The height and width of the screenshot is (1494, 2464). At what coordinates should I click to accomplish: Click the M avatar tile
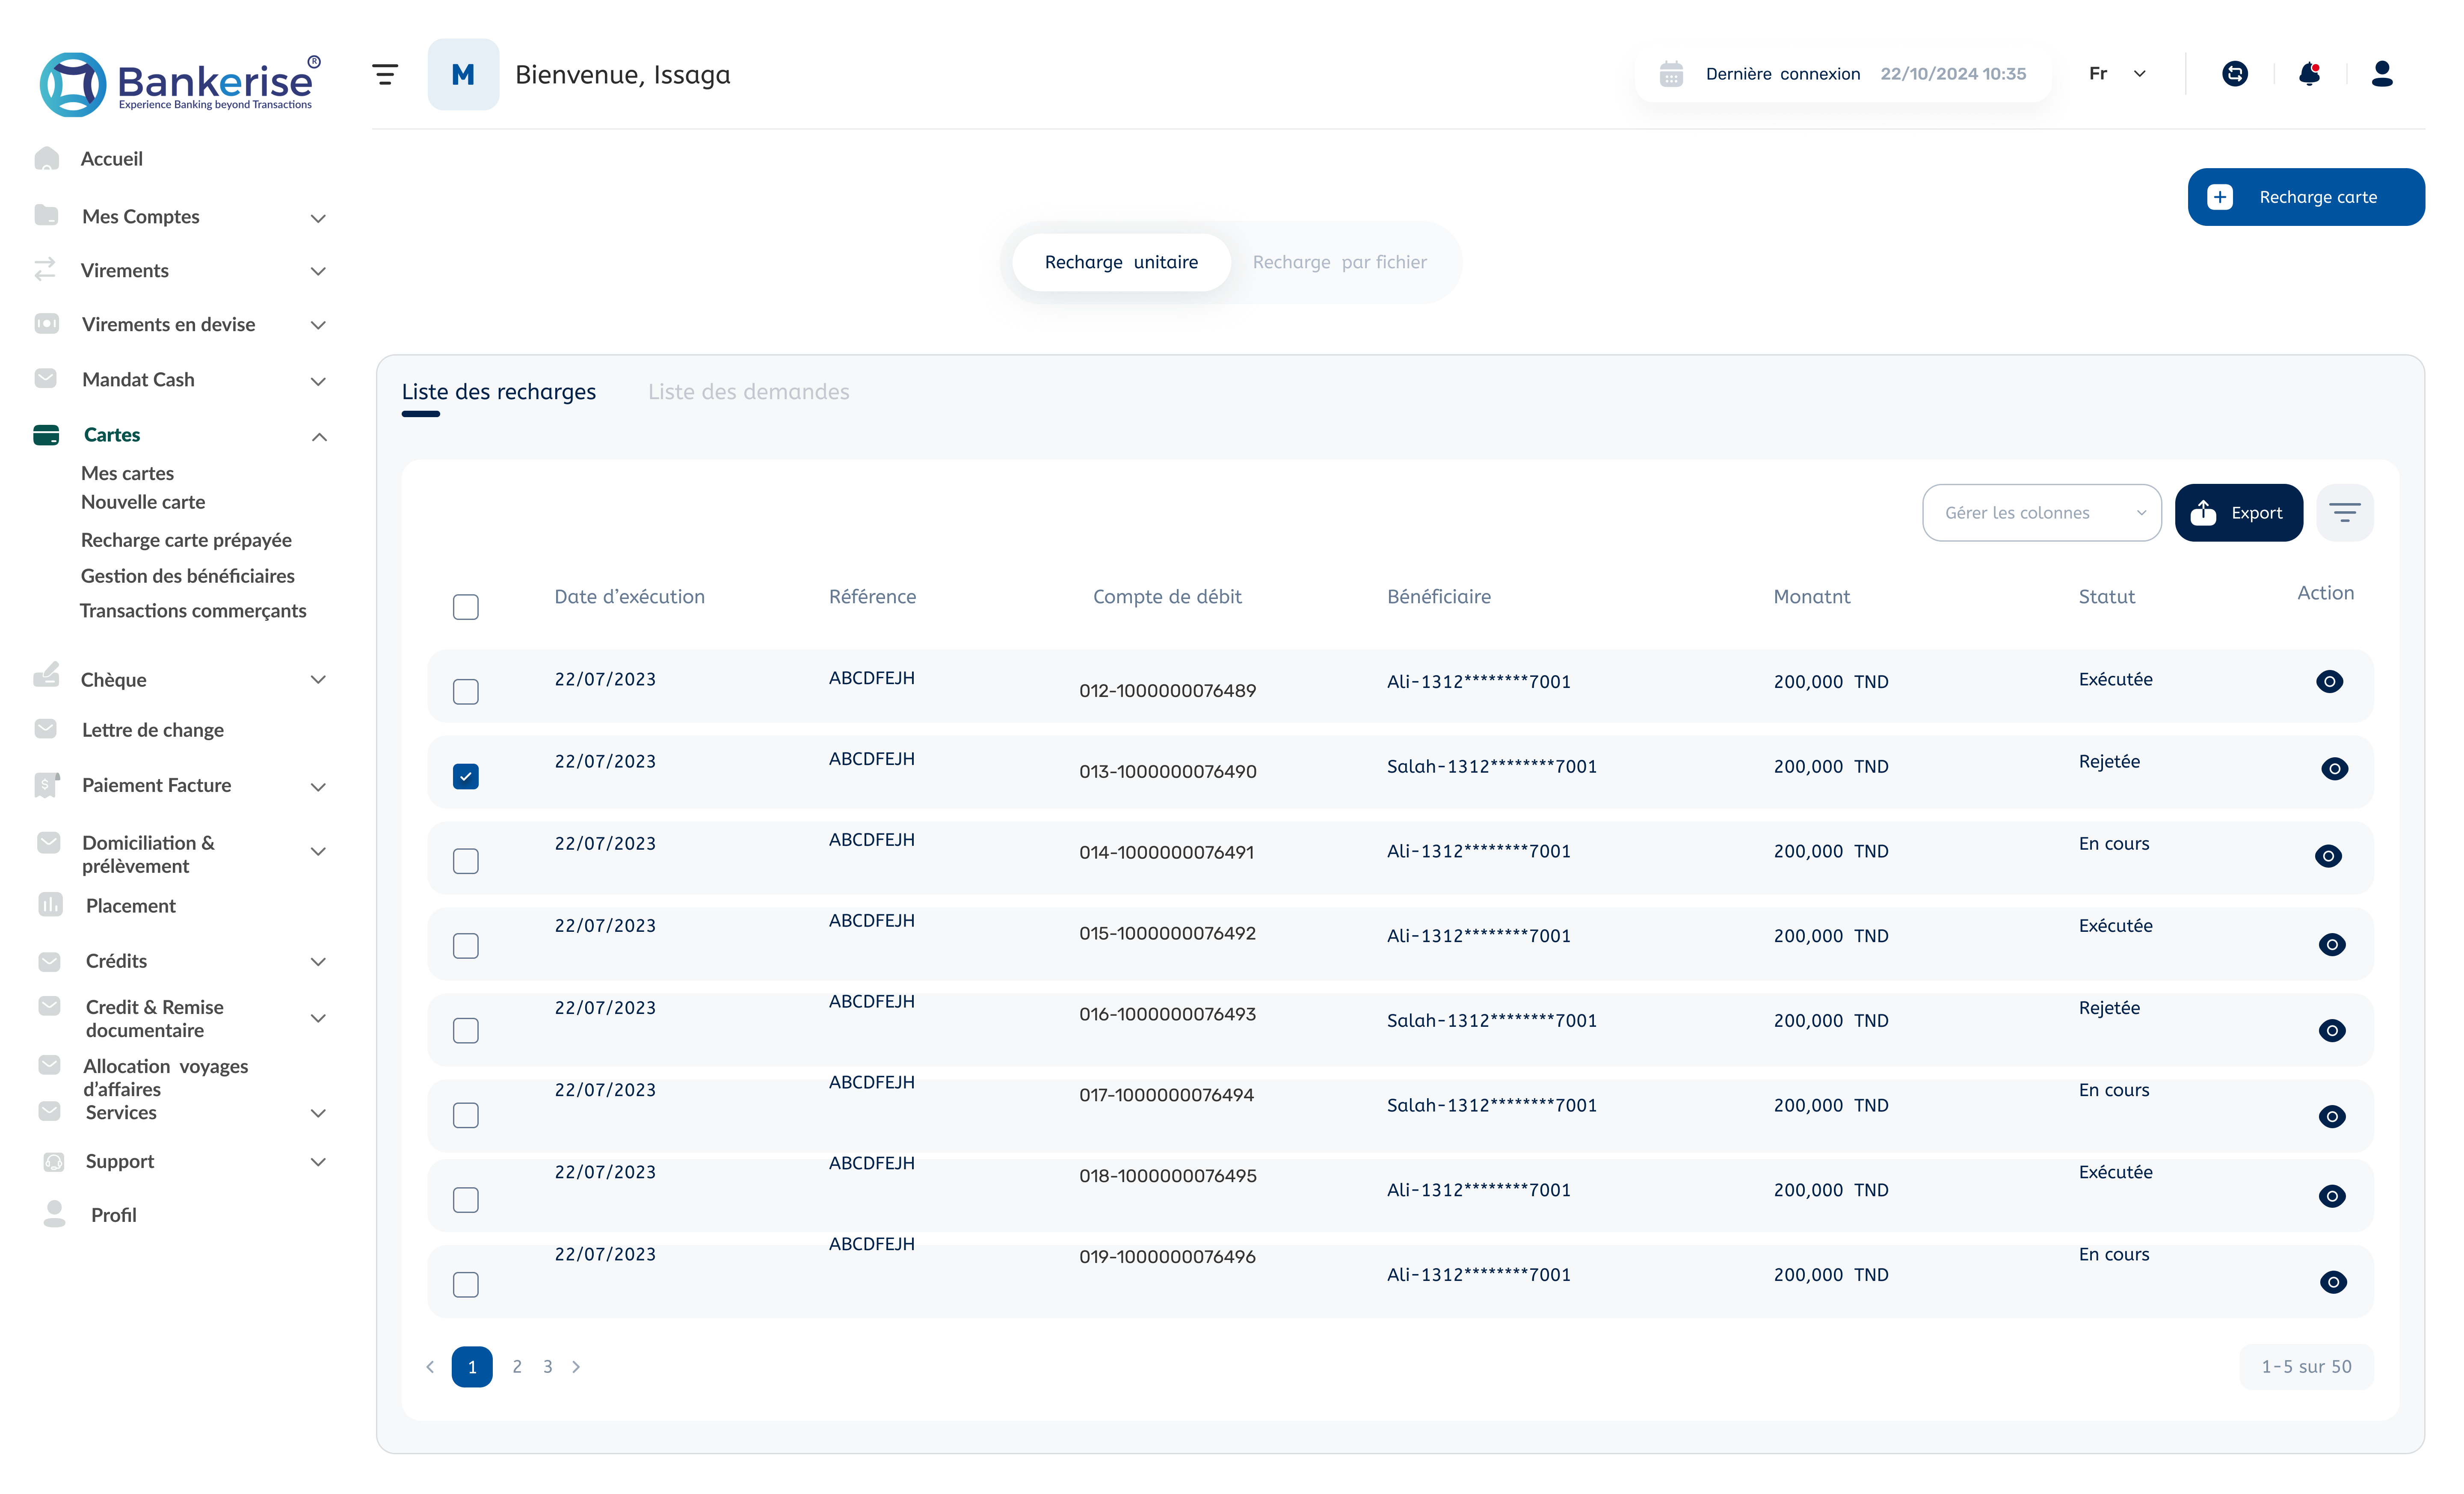pyautogui.click(x=463, y=74)
